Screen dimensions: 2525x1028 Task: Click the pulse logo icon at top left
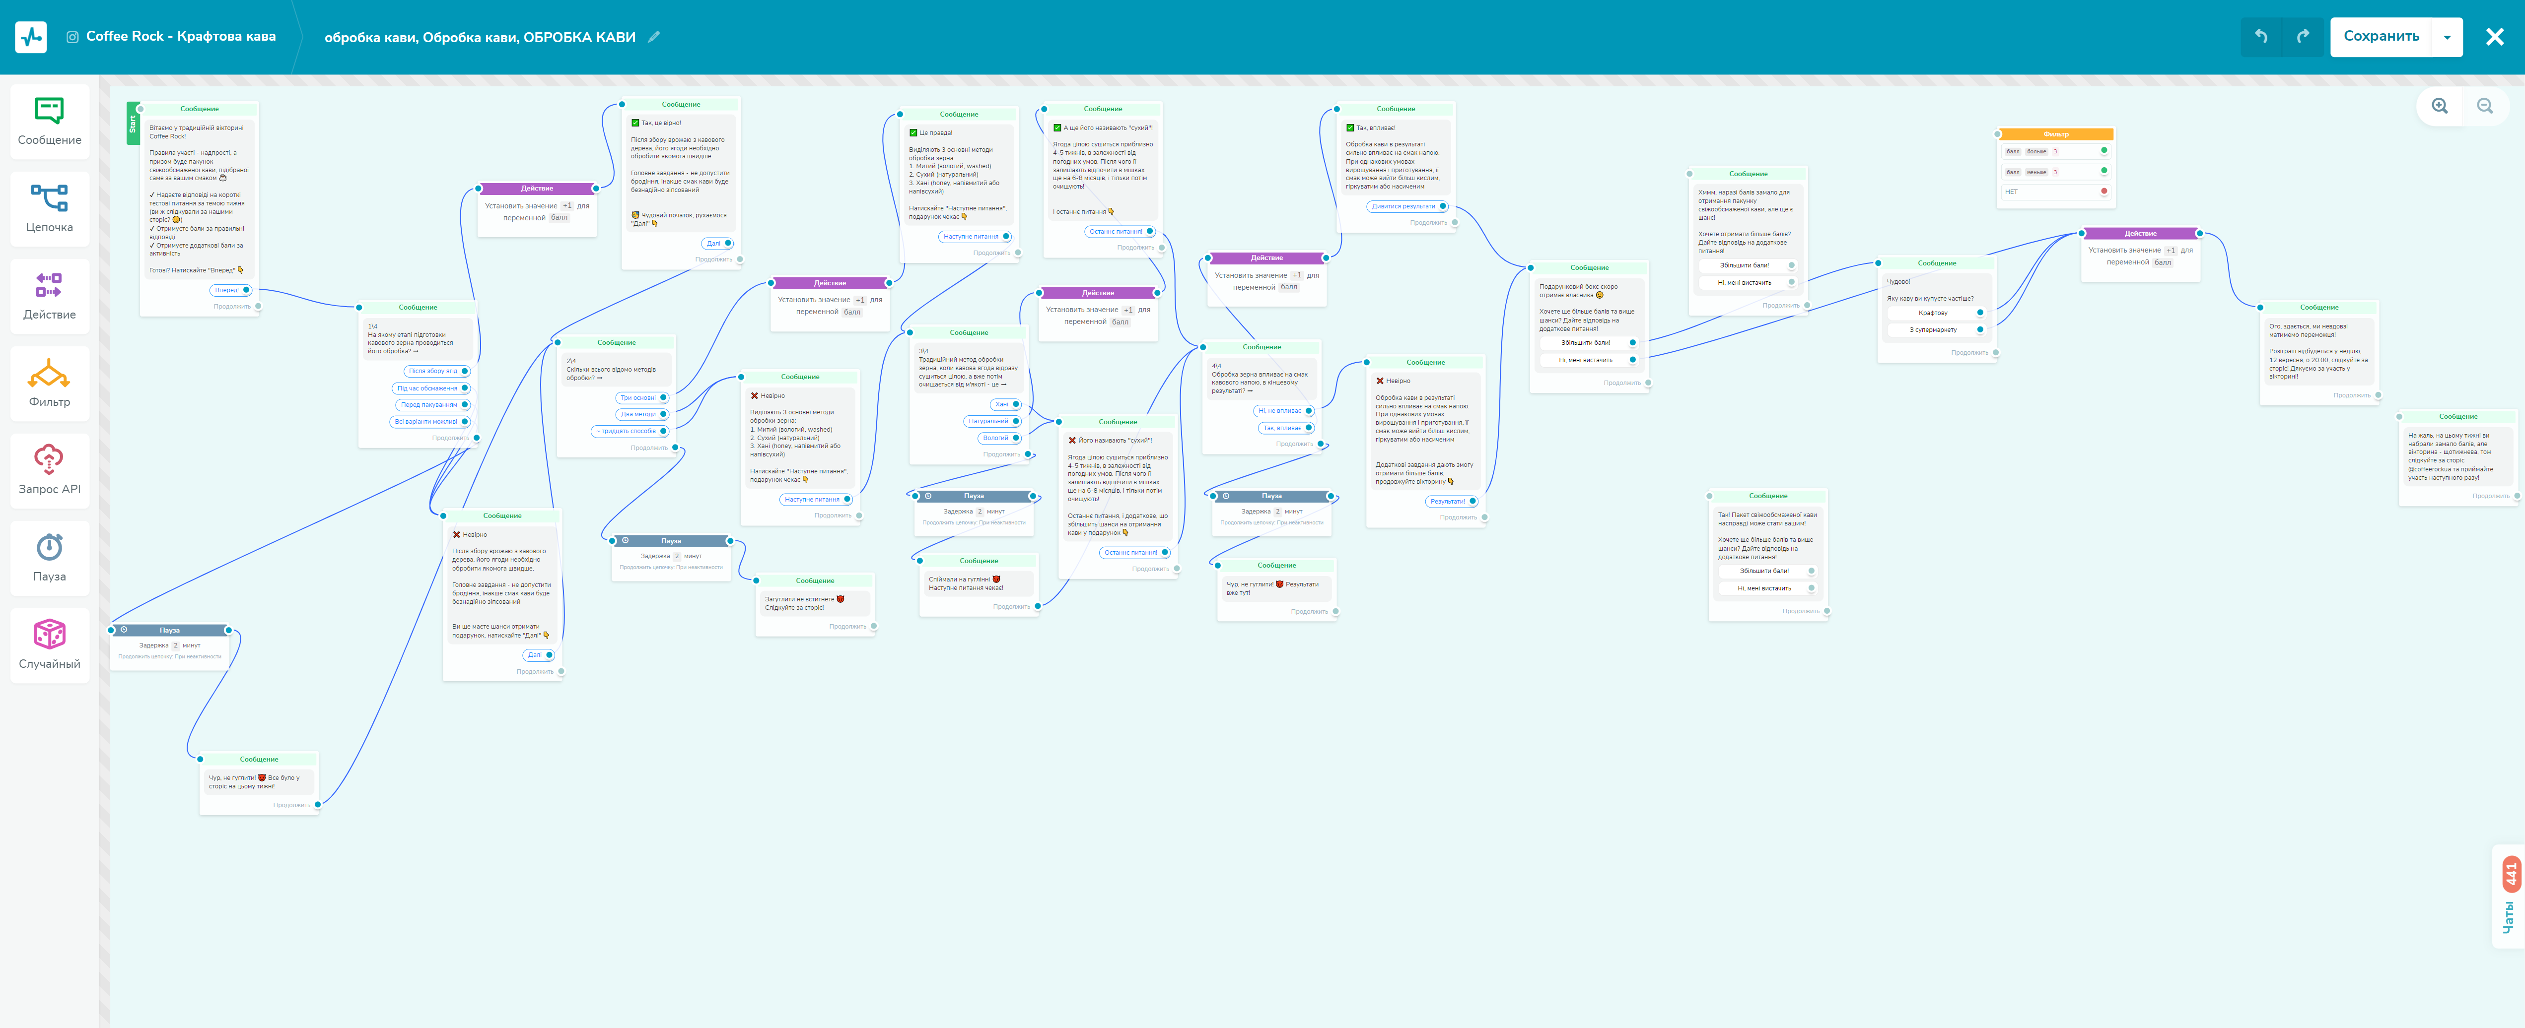click(x=31, y=36)
